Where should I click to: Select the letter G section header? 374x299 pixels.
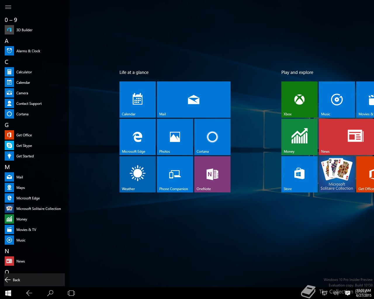pos(7,125)
